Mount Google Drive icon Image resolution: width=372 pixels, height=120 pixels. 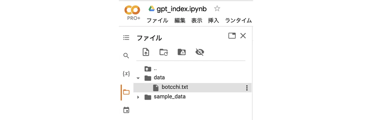click(182, 52)
